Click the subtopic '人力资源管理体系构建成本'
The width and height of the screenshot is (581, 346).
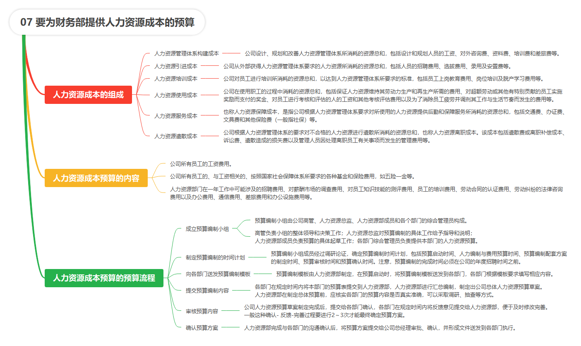click(x=186, y=53)
